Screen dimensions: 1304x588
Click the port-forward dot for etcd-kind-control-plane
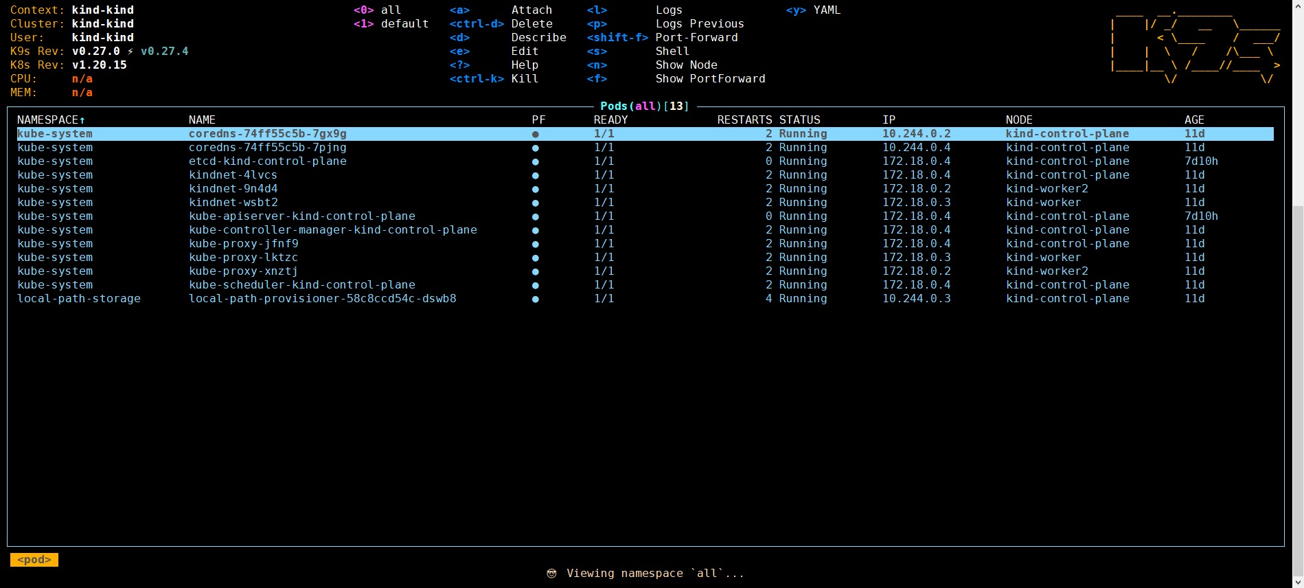click(x=535, y=162)
